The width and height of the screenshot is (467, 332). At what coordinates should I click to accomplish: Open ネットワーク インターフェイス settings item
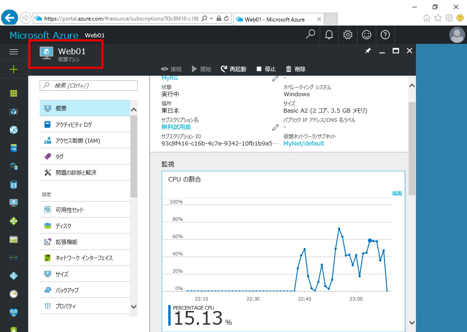85,258
